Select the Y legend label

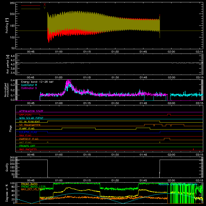(45, 8)
